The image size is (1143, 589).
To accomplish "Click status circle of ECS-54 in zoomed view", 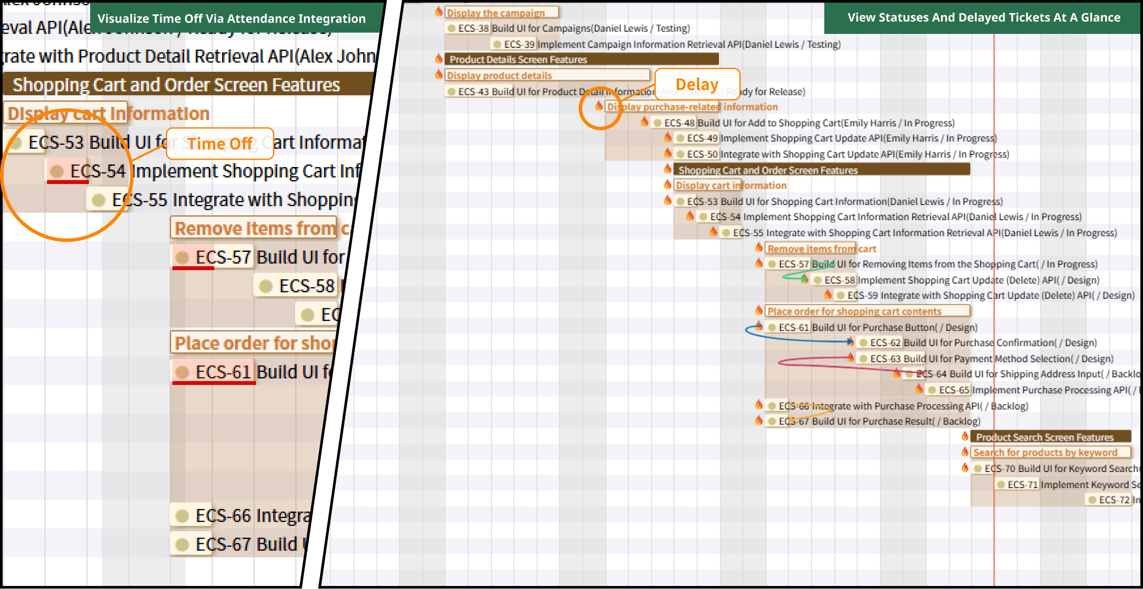I will click(x=56, y=171).
